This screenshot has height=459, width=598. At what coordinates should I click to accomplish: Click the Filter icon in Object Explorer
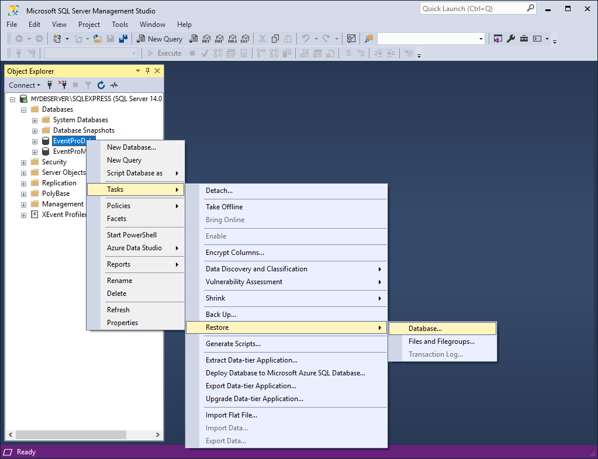tap(88, 85)
